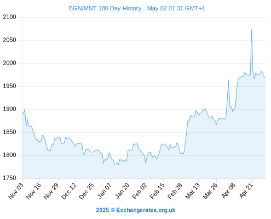Select the Nov 16 date axis label
This screenshot has height=219, width=271.
(x=33, y=191)
